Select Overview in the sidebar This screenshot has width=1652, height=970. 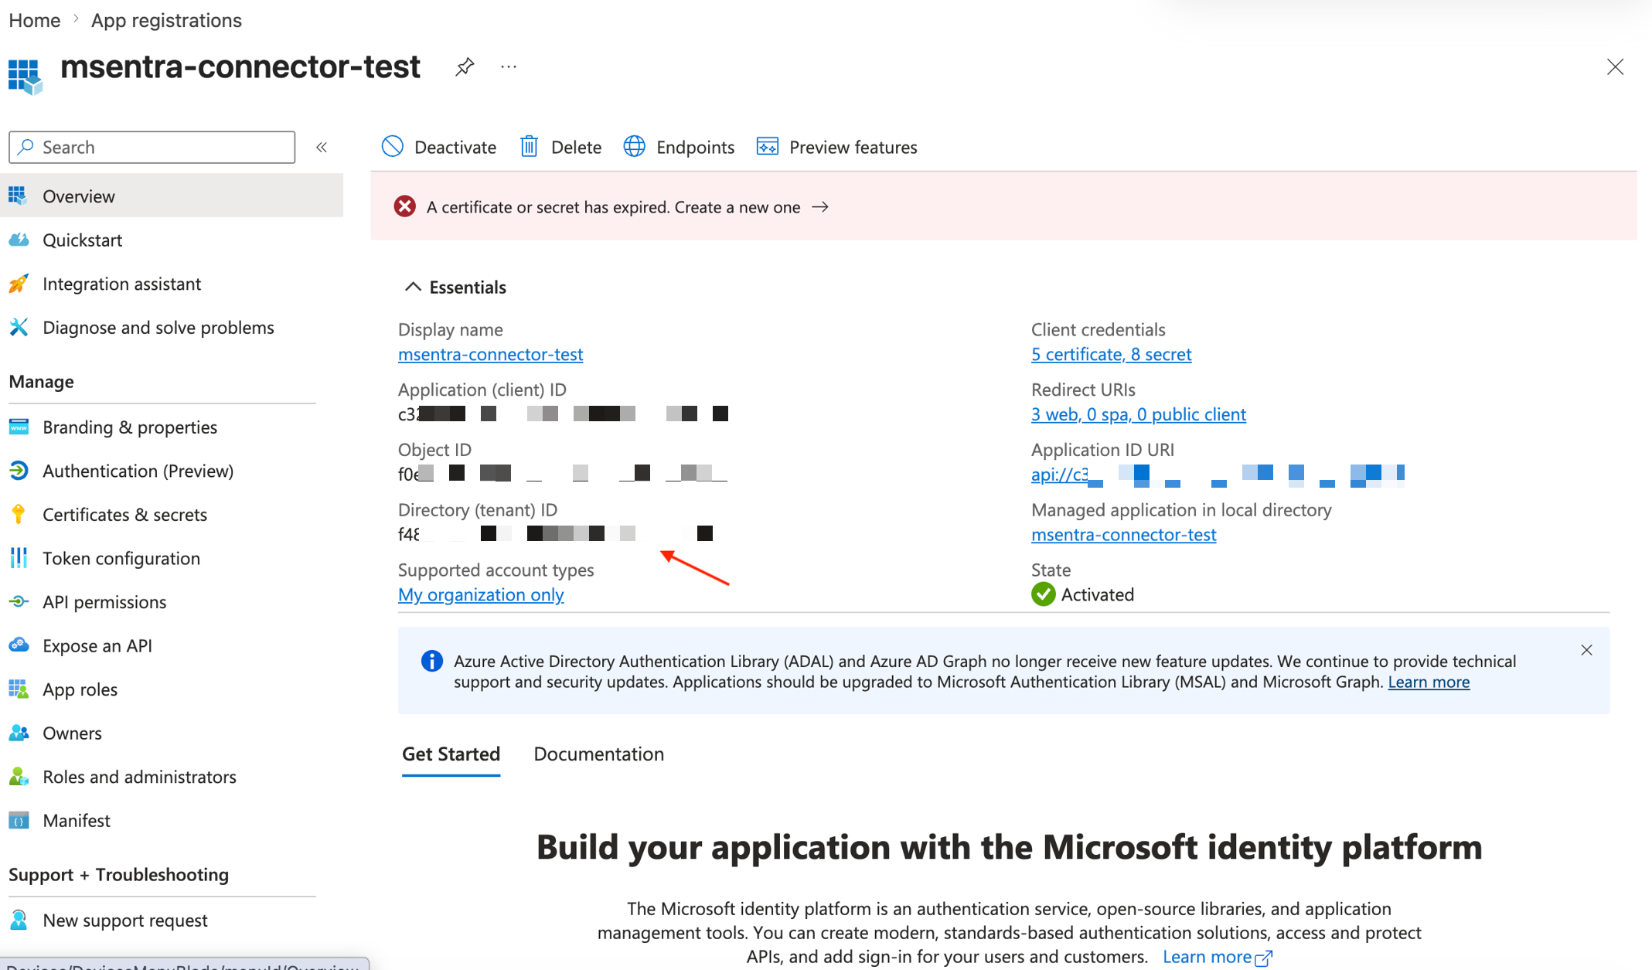tap(172, 196)
